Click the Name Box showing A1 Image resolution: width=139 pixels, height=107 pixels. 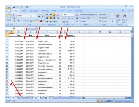[14, 28]
